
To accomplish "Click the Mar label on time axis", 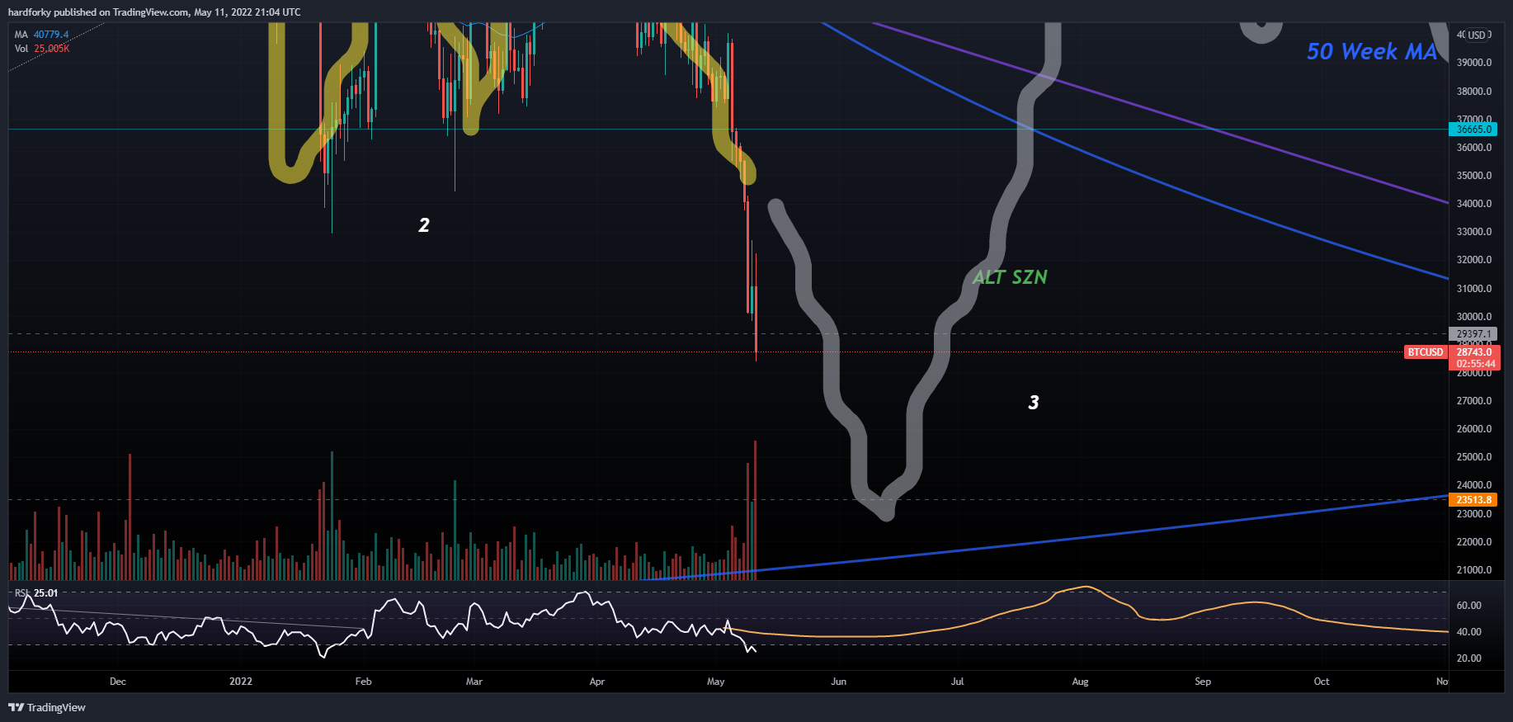I will pos(474,682).
